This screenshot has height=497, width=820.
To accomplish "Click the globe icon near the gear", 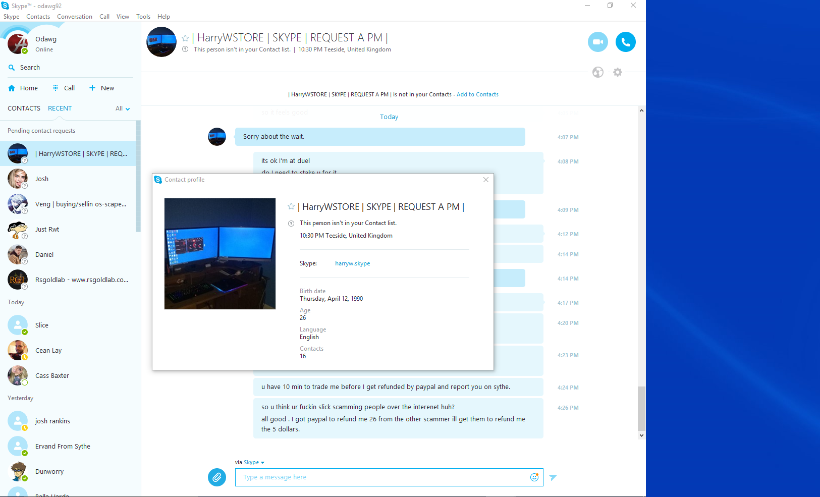I will pyautogui.click(x=598, y=72).
